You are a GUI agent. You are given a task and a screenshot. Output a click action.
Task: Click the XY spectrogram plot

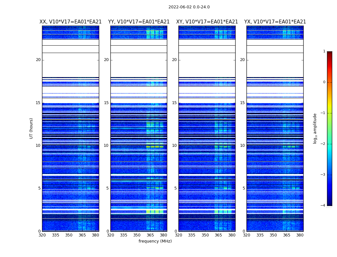[x=207, y=128]
